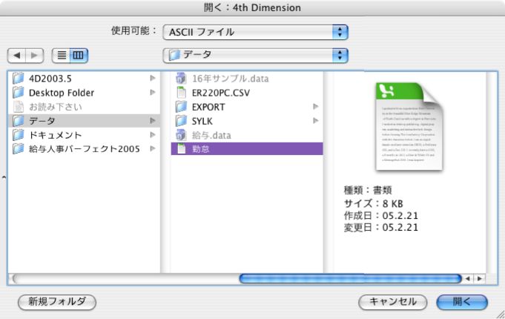Click the 給与人事パーフェクト2005 folder icon
Viewport: 505px width, 319px height.
(x=19, y=148)
